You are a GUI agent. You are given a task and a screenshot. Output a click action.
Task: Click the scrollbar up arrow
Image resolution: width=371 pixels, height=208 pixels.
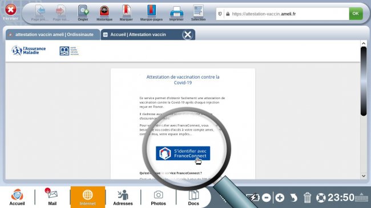[364, 43]
